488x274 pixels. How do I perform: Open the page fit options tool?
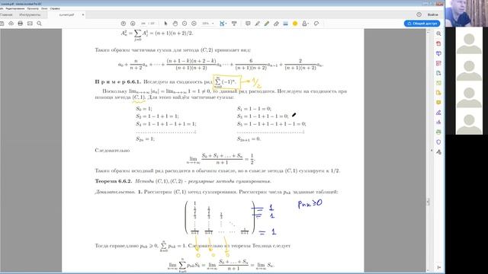(x=223, y=24)
